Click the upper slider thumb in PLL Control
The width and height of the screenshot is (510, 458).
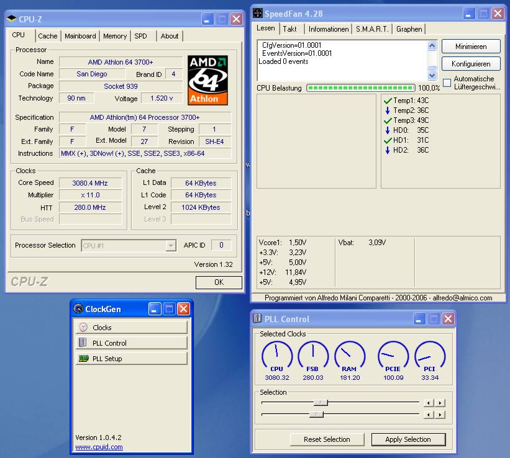pos(321,403)
